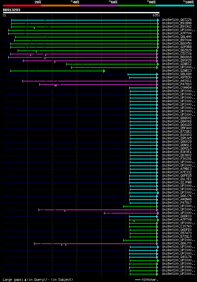Select the UniRef100_Q8LKQ0 label

click(x=177, y=74)
